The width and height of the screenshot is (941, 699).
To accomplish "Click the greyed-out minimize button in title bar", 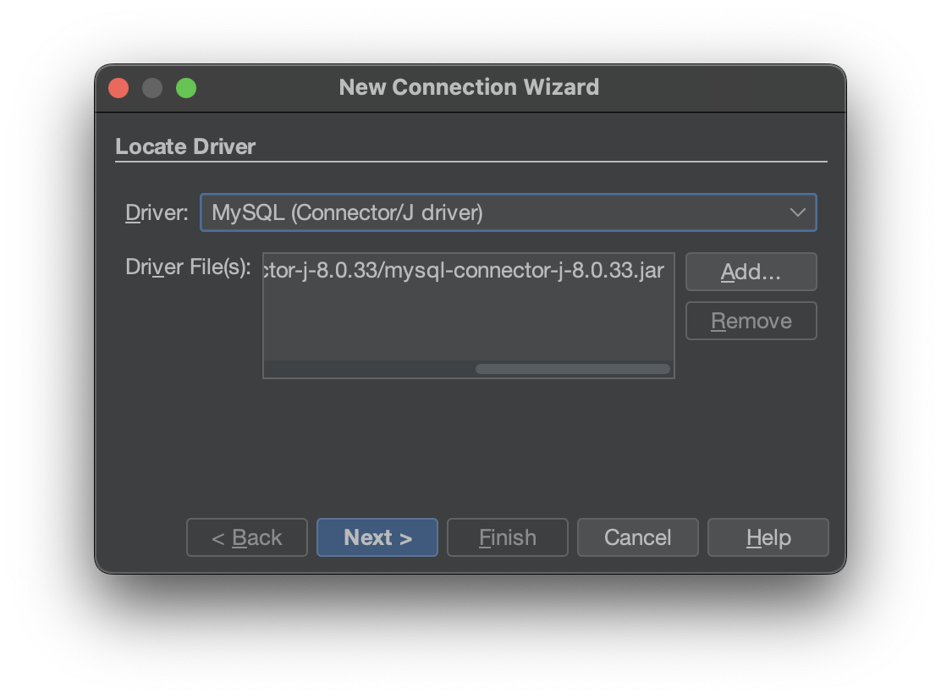I will [x=152, y=88].
